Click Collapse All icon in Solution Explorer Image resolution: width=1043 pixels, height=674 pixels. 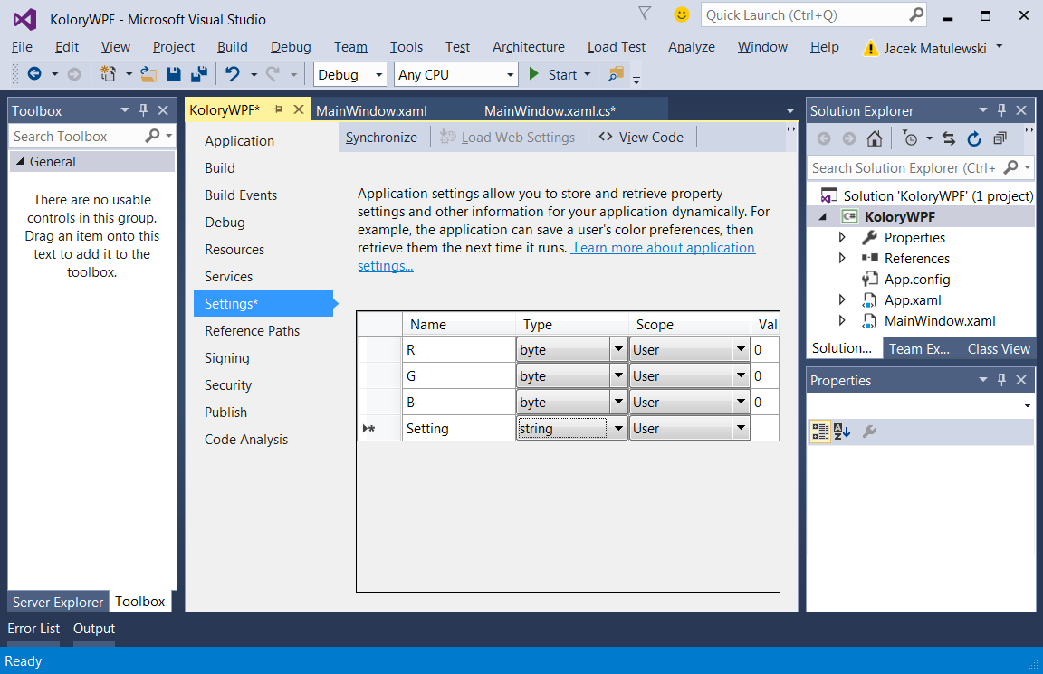(1000, 138)
